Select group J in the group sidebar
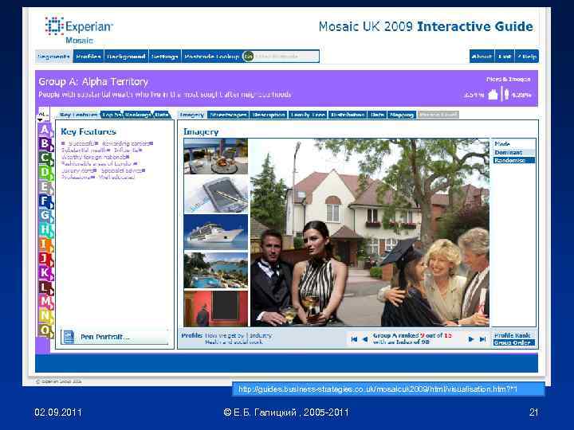The width and height of the screenshot is (574, 430). (x=45, y=258)
